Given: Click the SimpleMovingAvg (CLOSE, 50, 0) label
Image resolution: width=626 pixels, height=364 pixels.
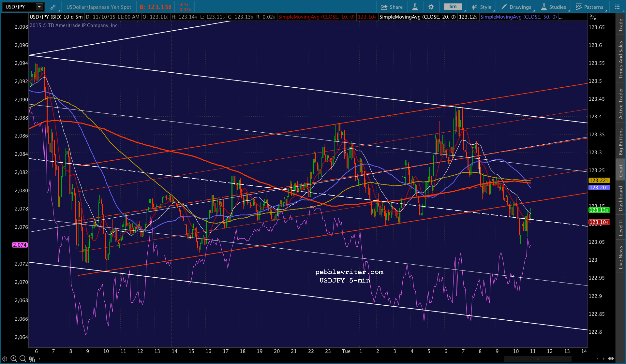Looking at the screenshot, I should [518, 17].
